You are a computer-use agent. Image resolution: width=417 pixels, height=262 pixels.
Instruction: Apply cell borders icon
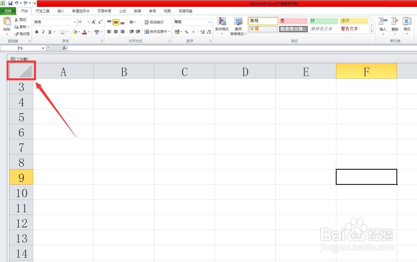(62, 32)
